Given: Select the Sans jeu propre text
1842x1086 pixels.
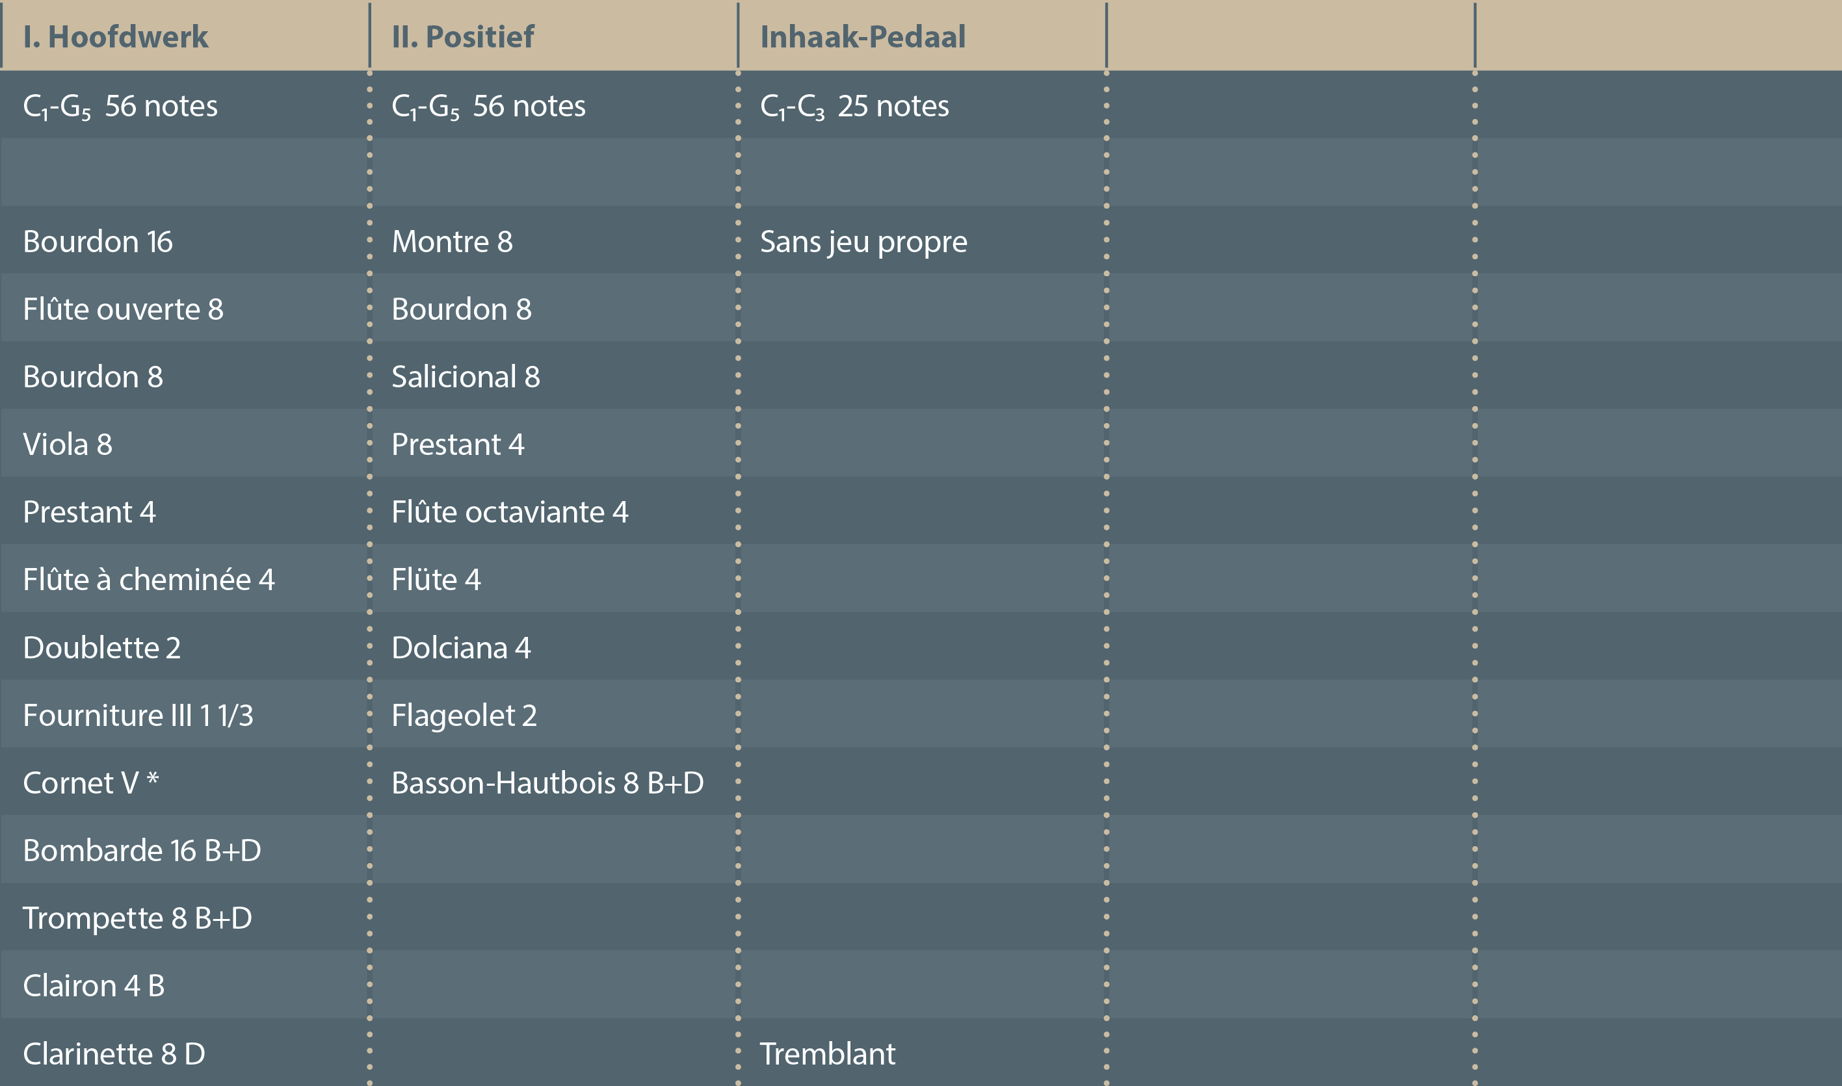Looking at the screenshot, I should pyautogui.click(x=863, y=242).
